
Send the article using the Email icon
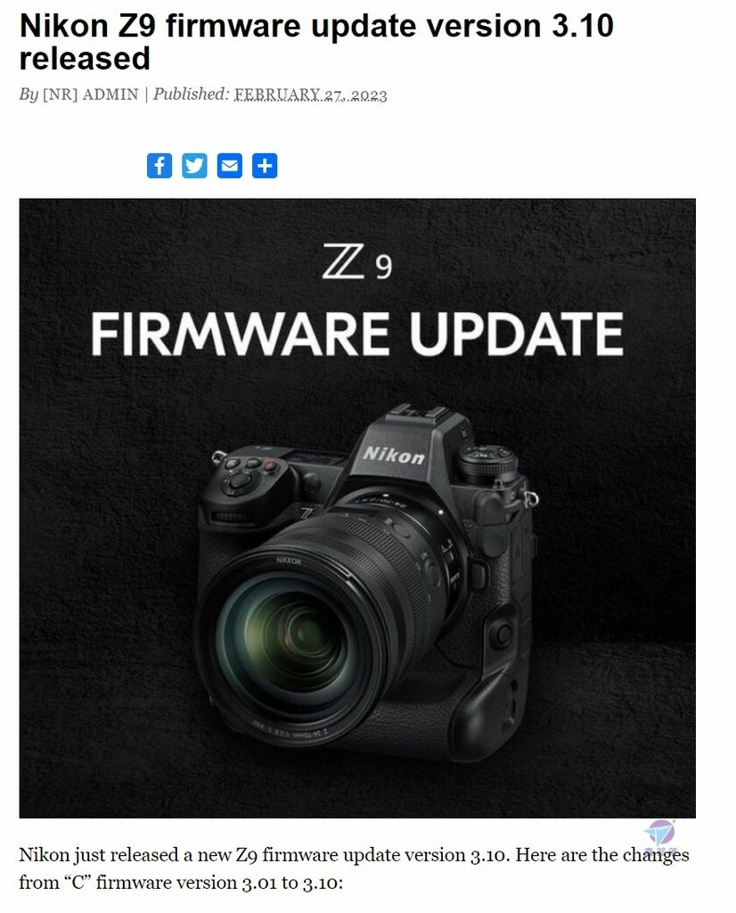pyautogui.click(x=229, y=166)
